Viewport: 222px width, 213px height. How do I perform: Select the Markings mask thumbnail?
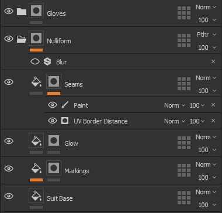(54, 168)
